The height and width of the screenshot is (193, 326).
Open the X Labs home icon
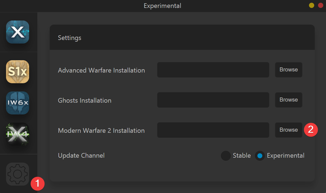click(18, 32)
